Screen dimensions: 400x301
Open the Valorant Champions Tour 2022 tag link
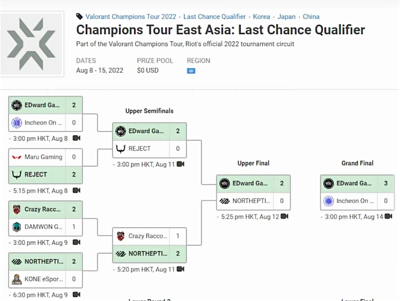(x=131, y=17)
